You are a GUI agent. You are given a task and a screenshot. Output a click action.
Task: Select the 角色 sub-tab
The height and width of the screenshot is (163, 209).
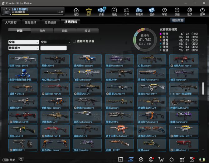coord(42,31)
